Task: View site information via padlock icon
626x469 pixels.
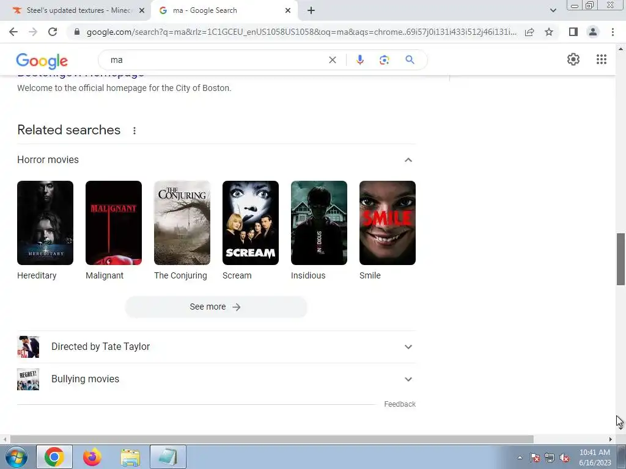Action: (x=77, y=32)
